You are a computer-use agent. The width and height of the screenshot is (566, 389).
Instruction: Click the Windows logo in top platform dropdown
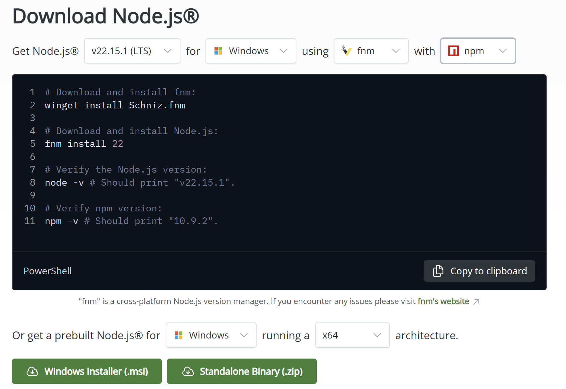click(218, 51)
